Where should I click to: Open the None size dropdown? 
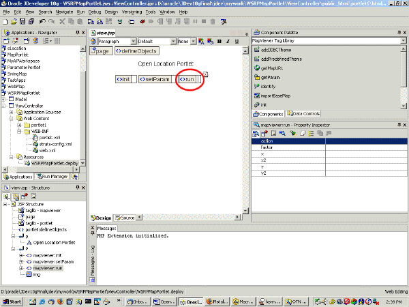click(194, 41)
